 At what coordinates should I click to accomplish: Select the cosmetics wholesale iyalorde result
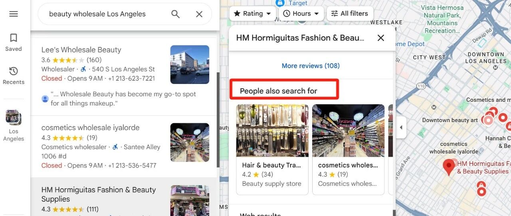(x=124, y=146)
